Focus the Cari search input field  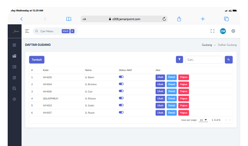(x=204, y=60)
